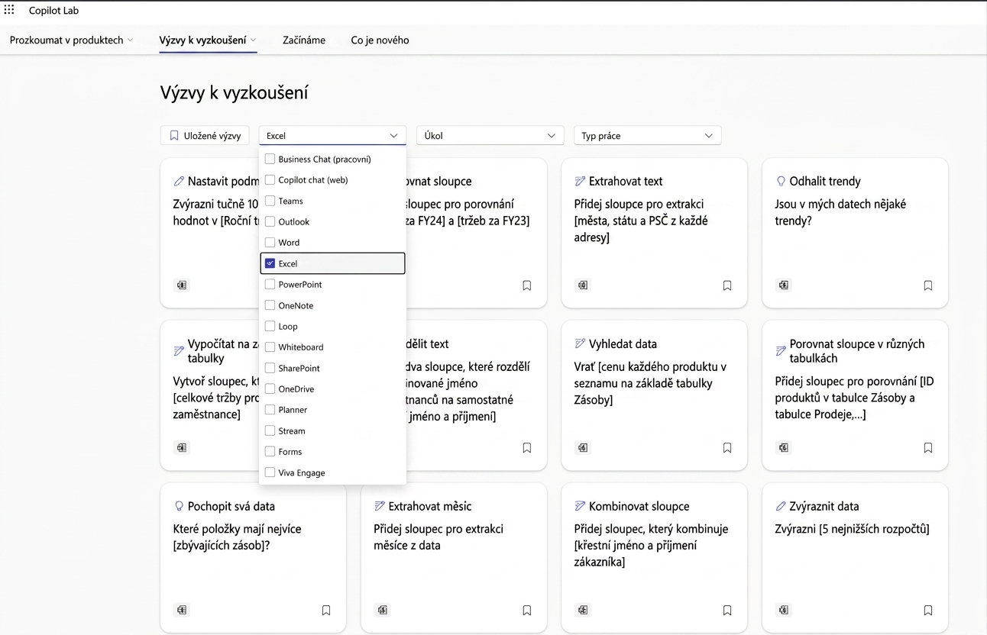
Task: Bookmark the Odhalit trendy prompt card
Action: [x=928, y=285]
